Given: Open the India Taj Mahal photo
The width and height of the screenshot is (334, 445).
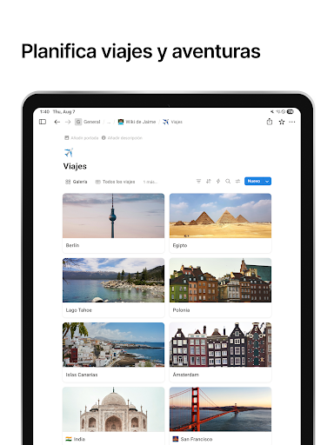Looking at the screenshot, I should 113,409.
